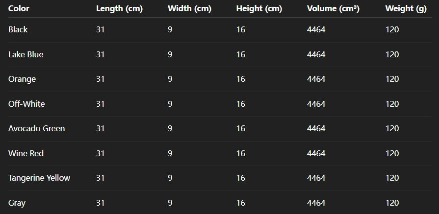Image resolution: width=439 pixels, height=214 pixels.
Task: Click the width value in the Lake Blue row
Action: tap(170, 54)
